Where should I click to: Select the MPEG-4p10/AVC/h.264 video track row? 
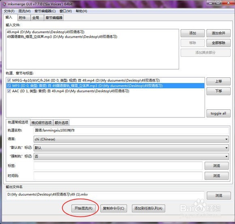click(x=105, y=81)
